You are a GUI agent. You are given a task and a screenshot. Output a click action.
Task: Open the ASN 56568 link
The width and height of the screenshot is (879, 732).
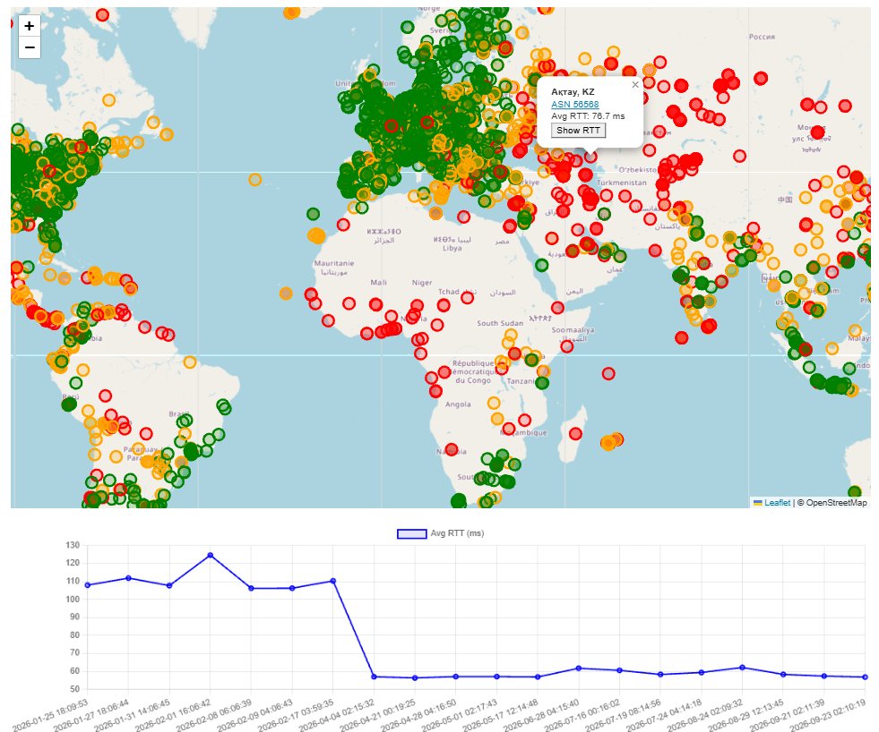coord(574,104)
